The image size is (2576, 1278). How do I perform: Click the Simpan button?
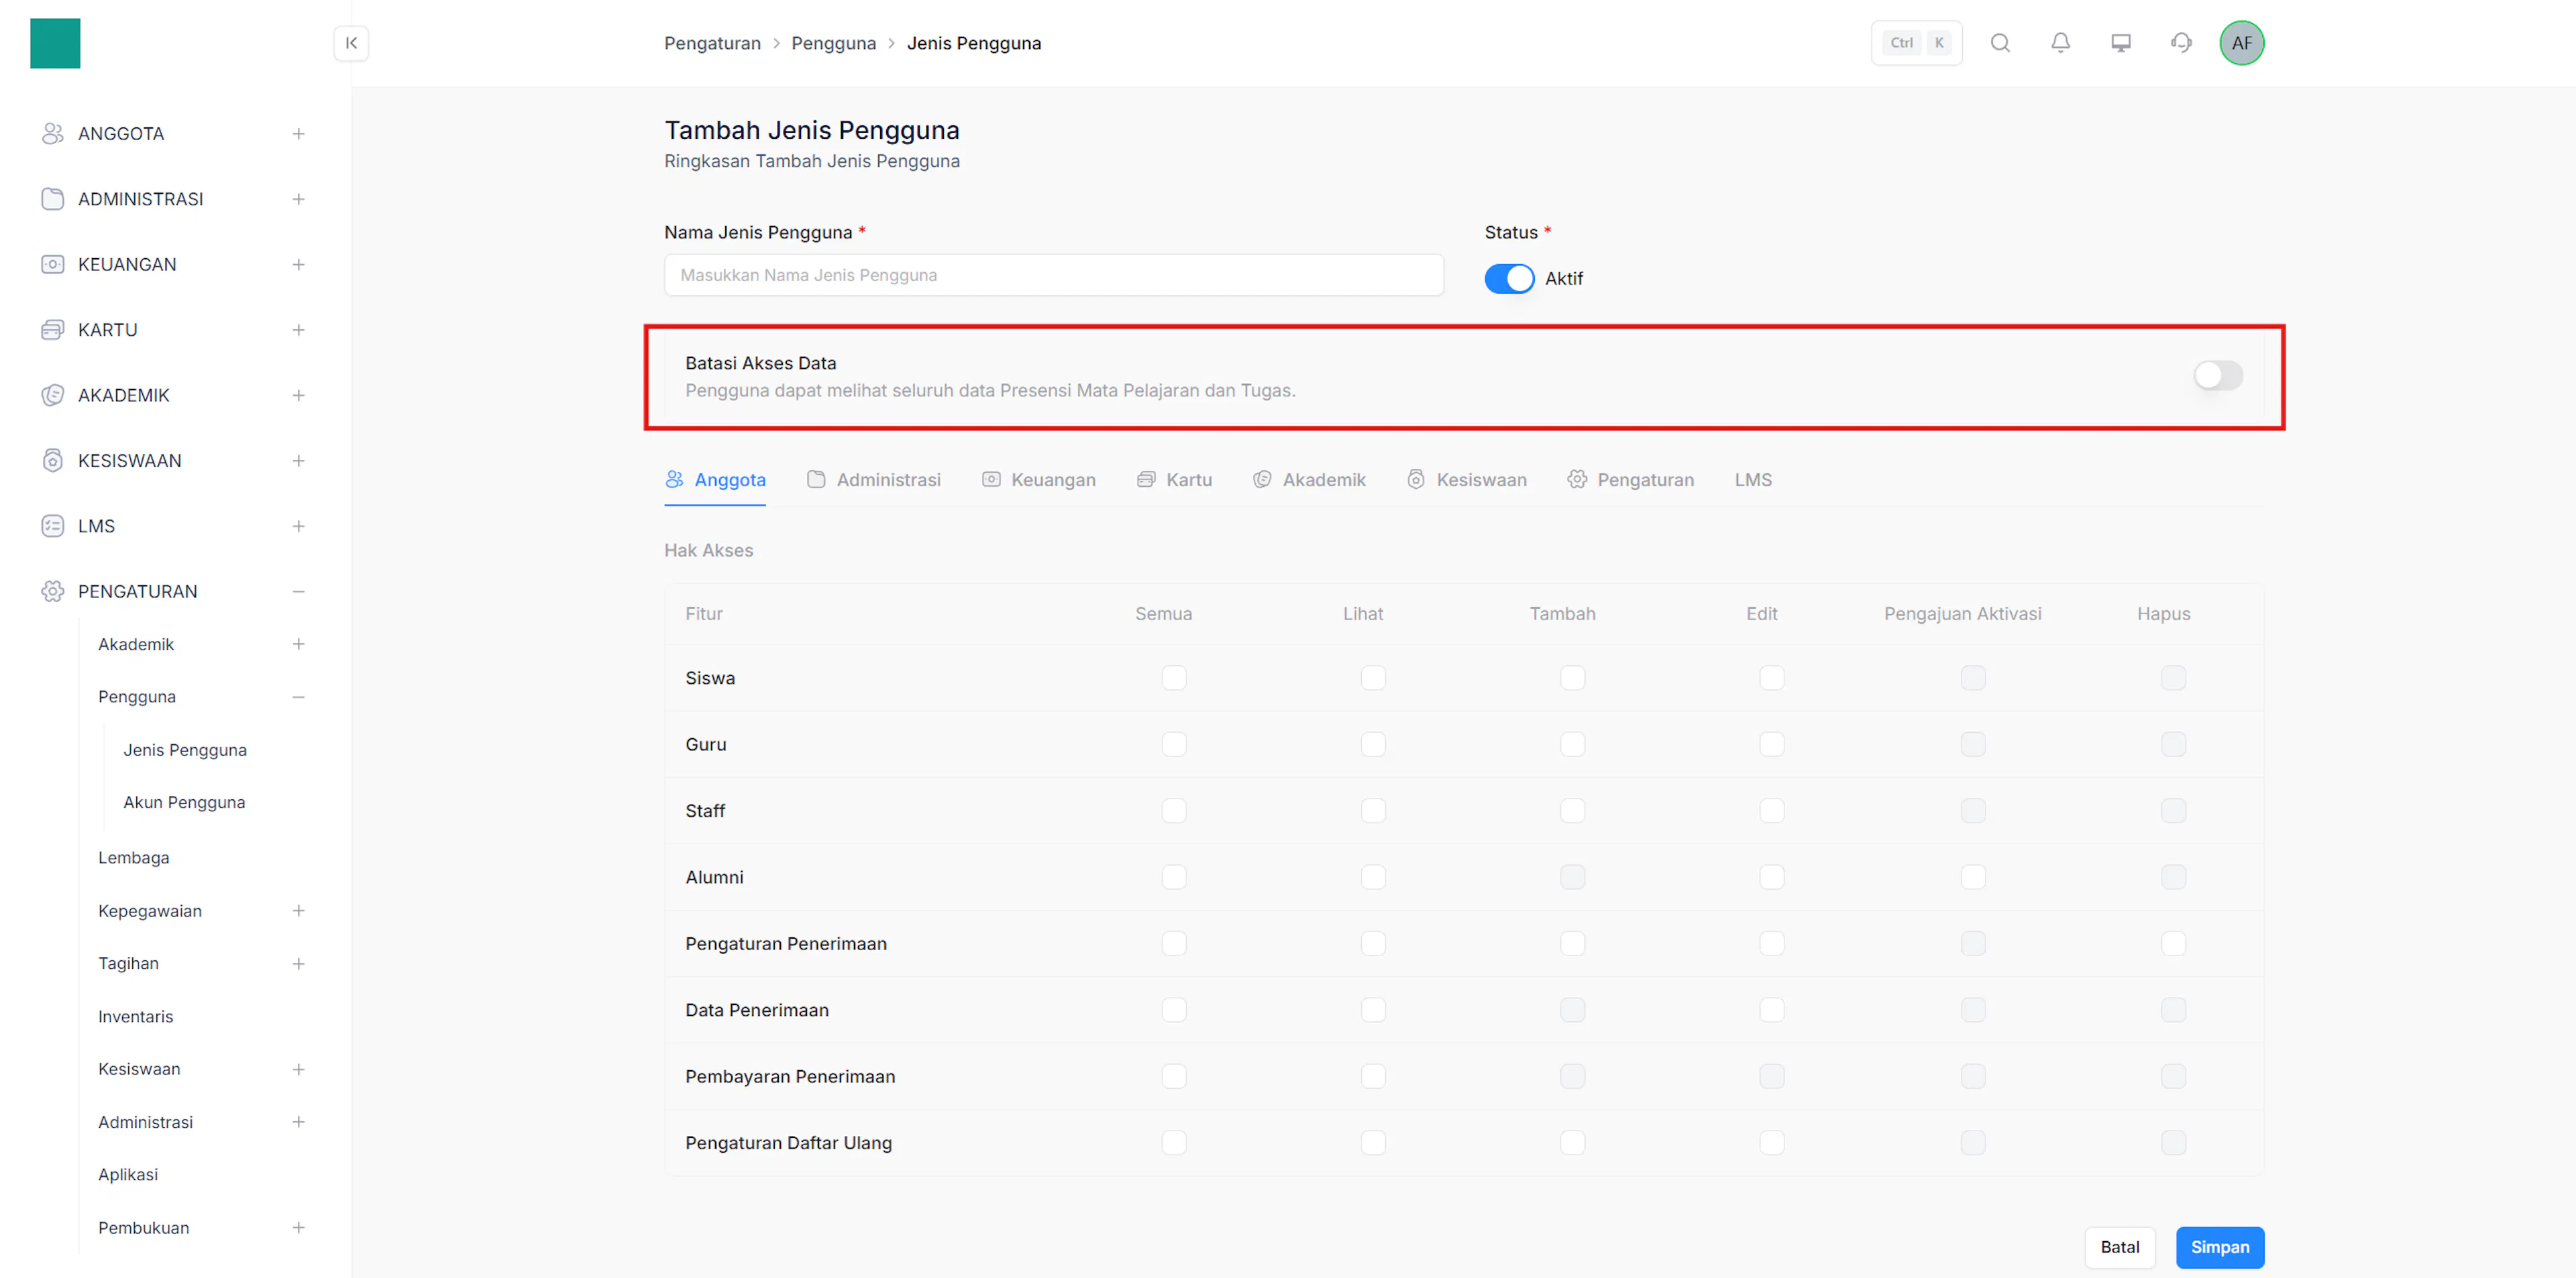pyautogui.click(x=2219, y=1247)
